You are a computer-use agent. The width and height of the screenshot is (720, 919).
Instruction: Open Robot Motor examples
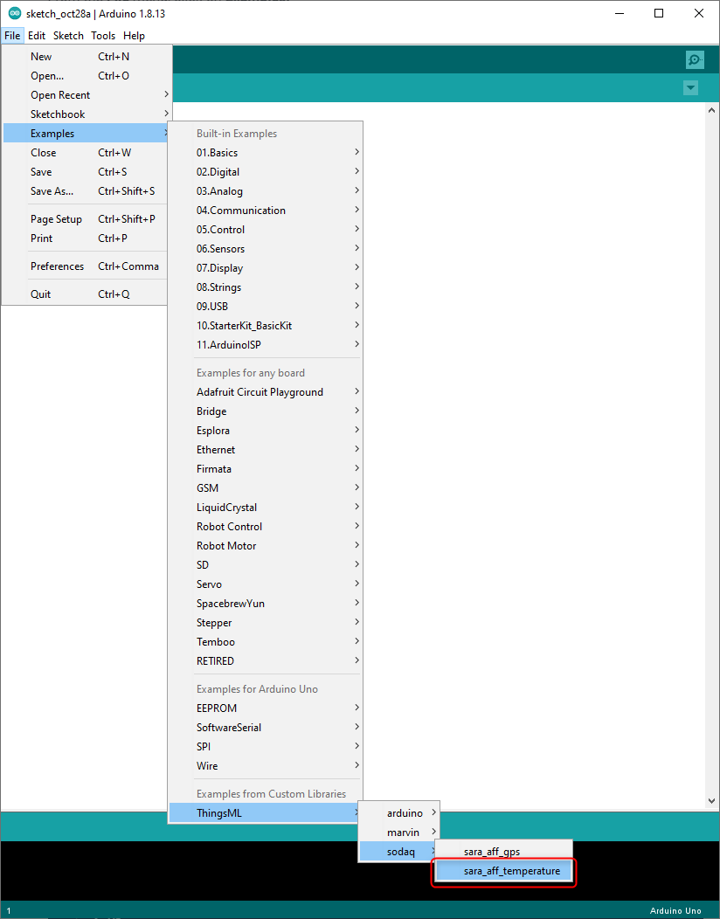pyautogui.click(x=265, y=546)
